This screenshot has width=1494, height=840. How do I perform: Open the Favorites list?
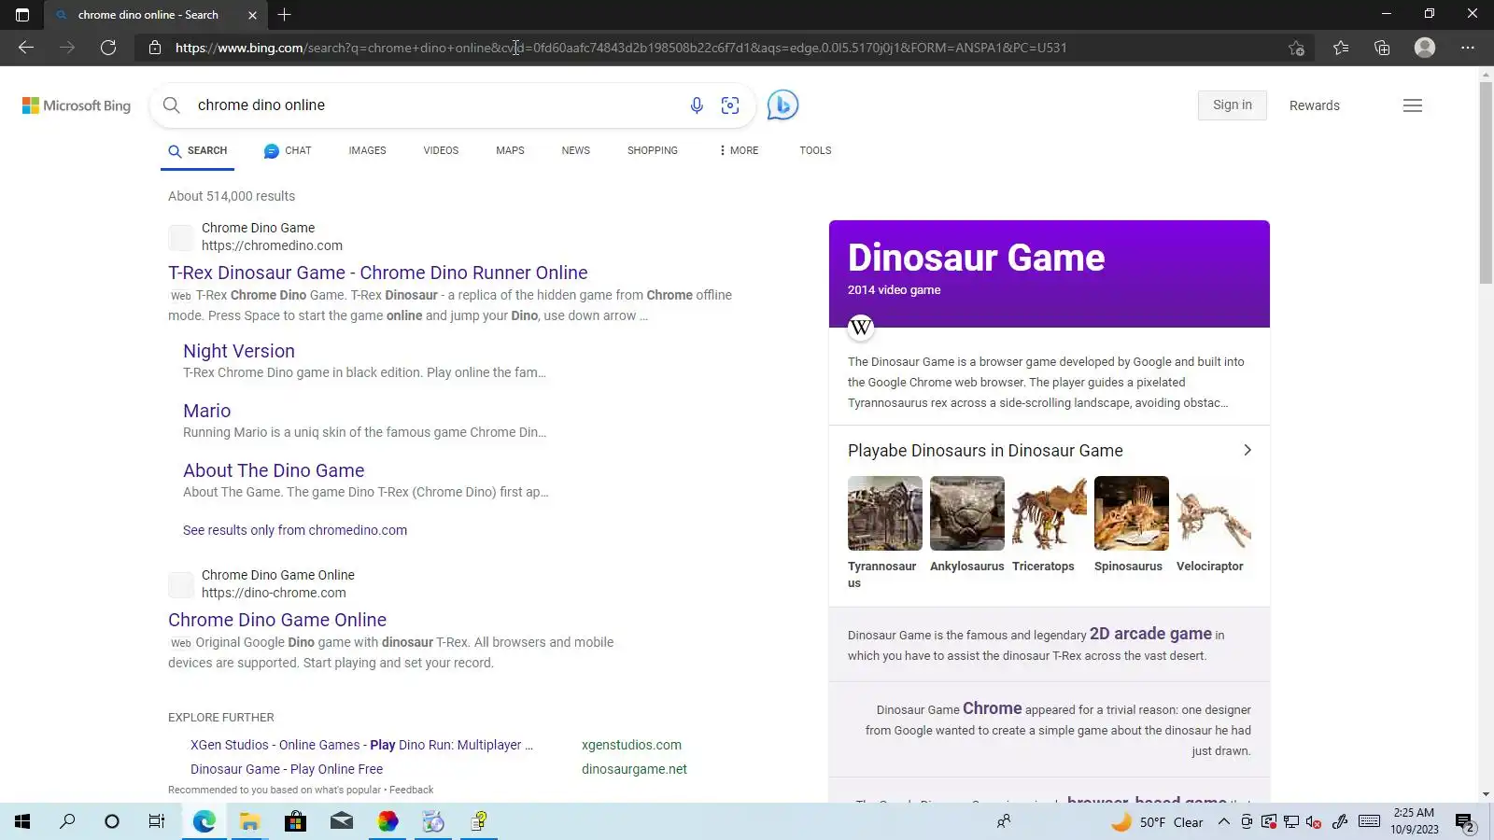[x=1341, y=48]
